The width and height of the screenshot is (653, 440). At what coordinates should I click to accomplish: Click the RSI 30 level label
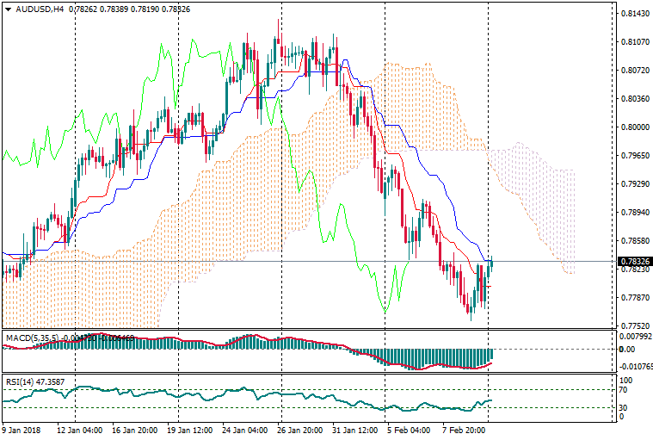(x=625, y=407)
